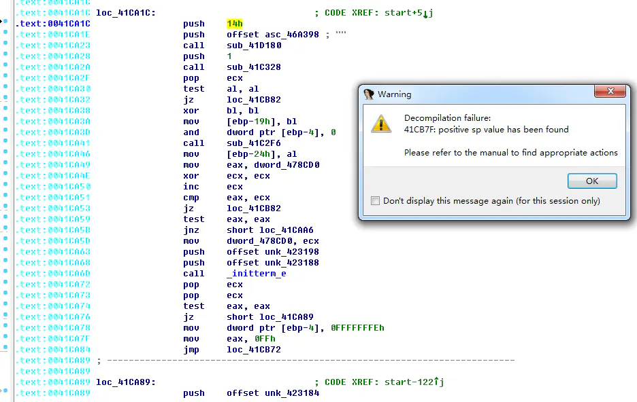Click the Warning dialog title bar icon
The height and width of the screenshot is (402, 637).
click(368, 94)
